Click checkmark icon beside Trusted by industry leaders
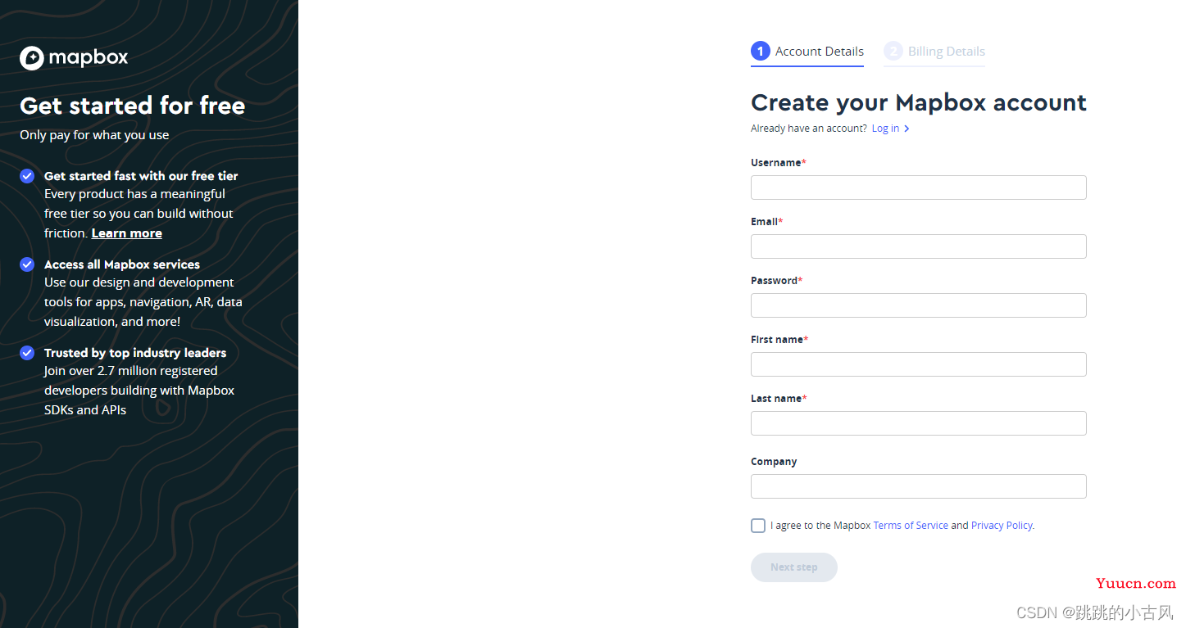 pos(27,353)
